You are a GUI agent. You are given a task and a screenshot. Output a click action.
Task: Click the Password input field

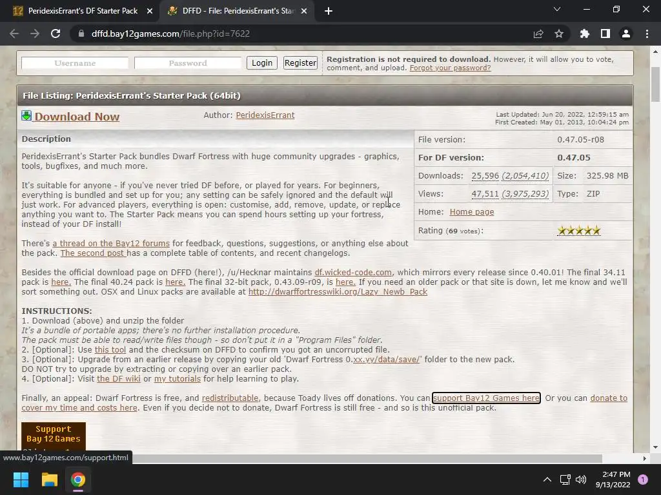[x=188, y=63]
